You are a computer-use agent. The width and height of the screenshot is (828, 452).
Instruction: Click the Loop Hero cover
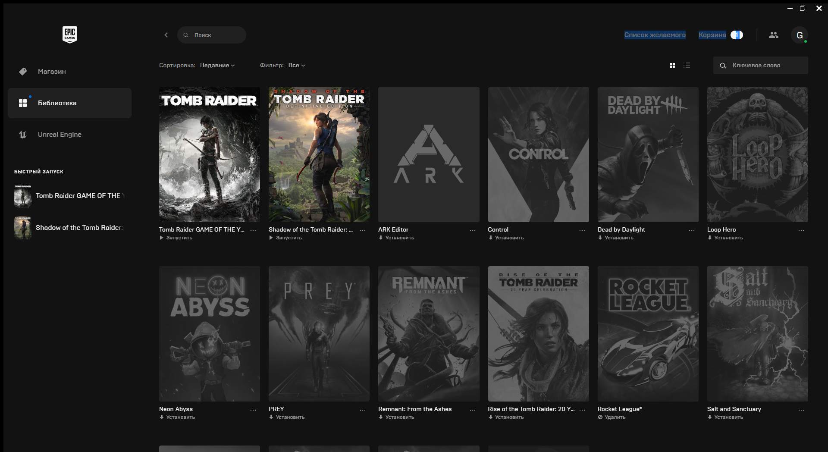coord(758,154)
